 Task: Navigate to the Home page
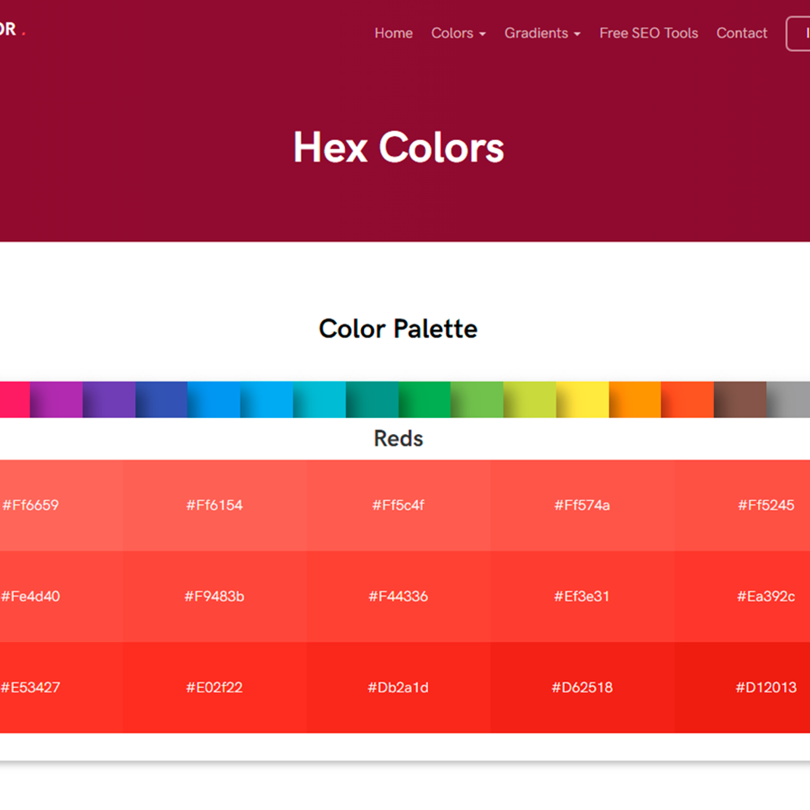pyautogui.click(x=394, y=33)
